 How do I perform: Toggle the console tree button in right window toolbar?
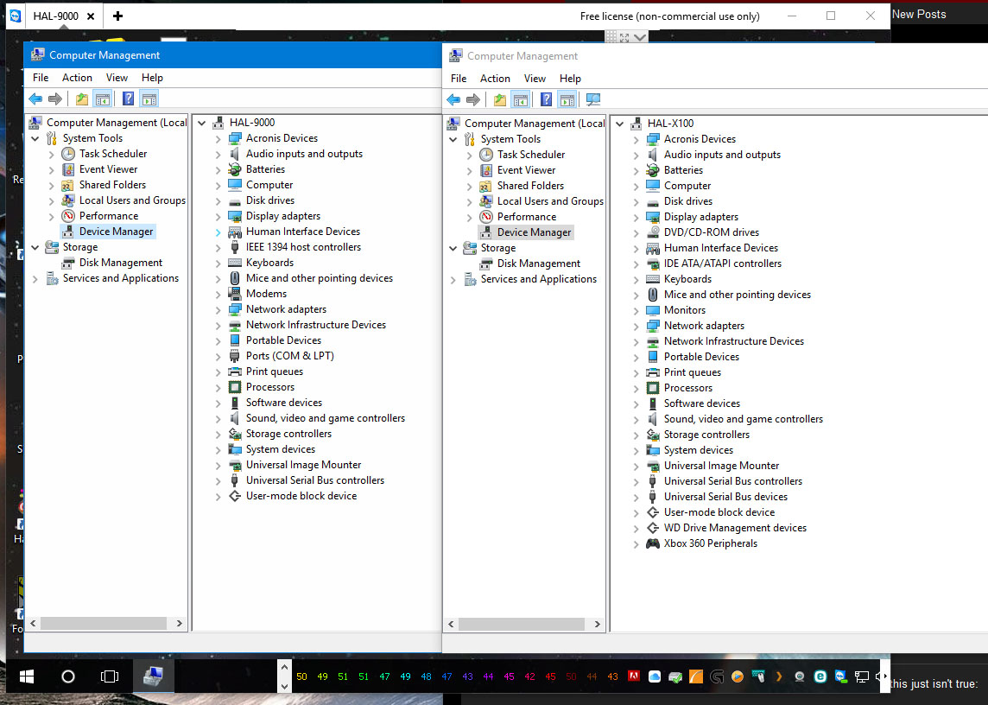[521, 99]
